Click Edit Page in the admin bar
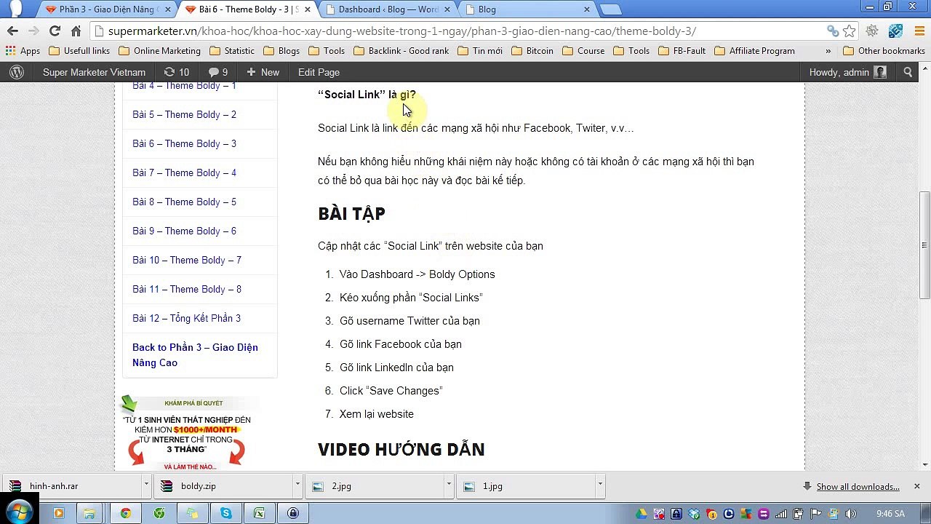The width and height of the screenshot is (931, 524). (319, 72)
